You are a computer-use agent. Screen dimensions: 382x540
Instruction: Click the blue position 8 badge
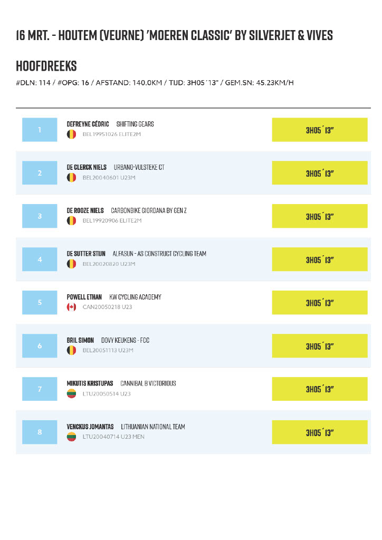coord(40,432)
